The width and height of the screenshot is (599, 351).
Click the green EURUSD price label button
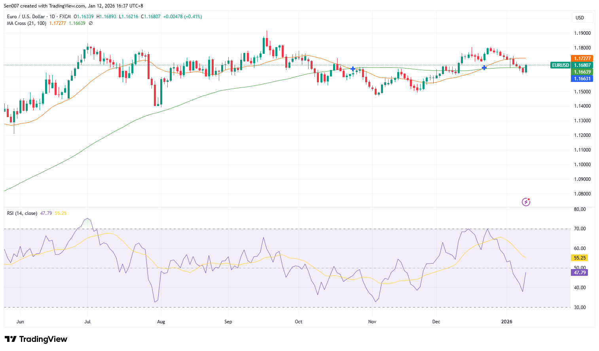click(x=560, y=65)
